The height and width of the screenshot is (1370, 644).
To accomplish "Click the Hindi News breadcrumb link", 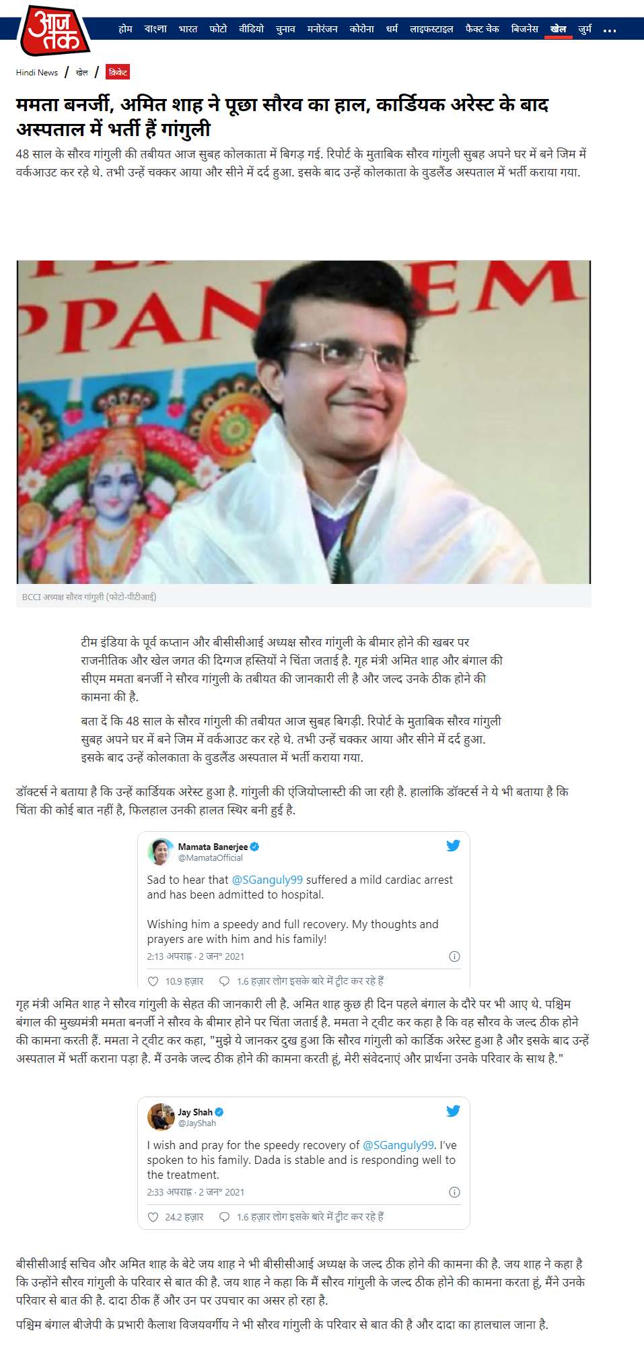I will tap(37, 73).
